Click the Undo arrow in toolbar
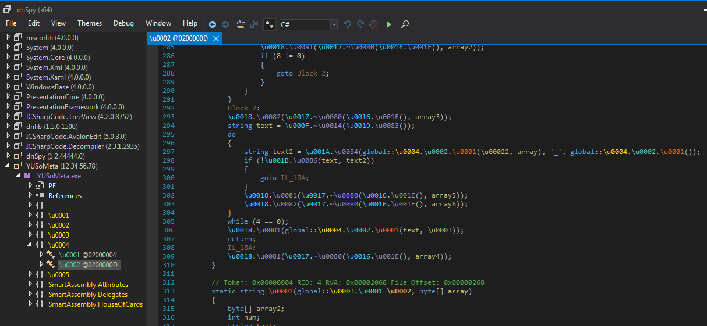This screenshot has height=326, width=707. click(x=348, y=24)
